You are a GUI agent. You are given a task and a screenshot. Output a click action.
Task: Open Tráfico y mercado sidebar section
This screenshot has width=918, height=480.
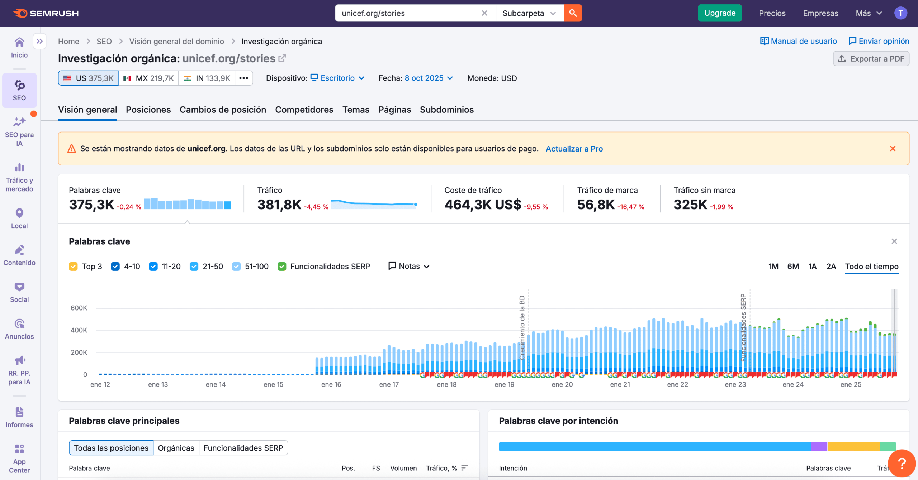19,178
